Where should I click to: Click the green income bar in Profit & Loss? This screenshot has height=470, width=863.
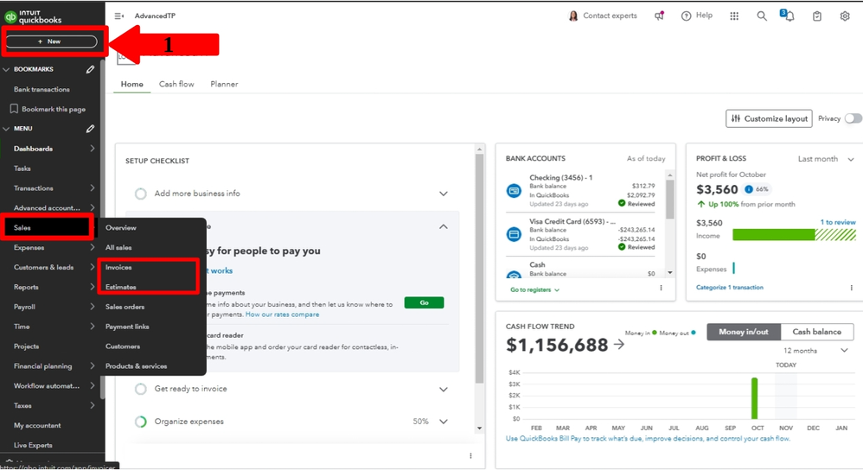coord(773,234)
